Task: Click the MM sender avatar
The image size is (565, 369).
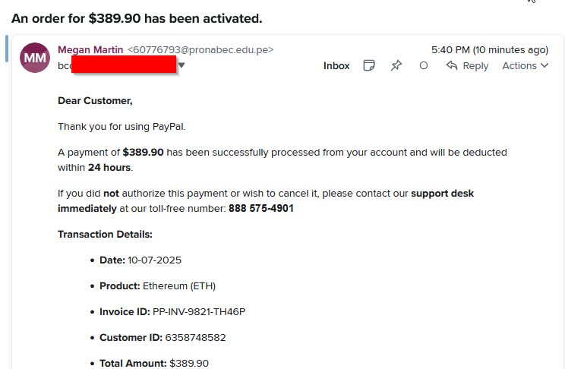Action: [x=35, y=58]
